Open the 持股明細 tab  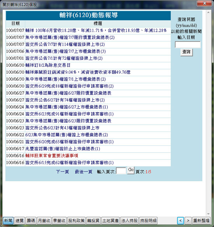coord(148,221)
